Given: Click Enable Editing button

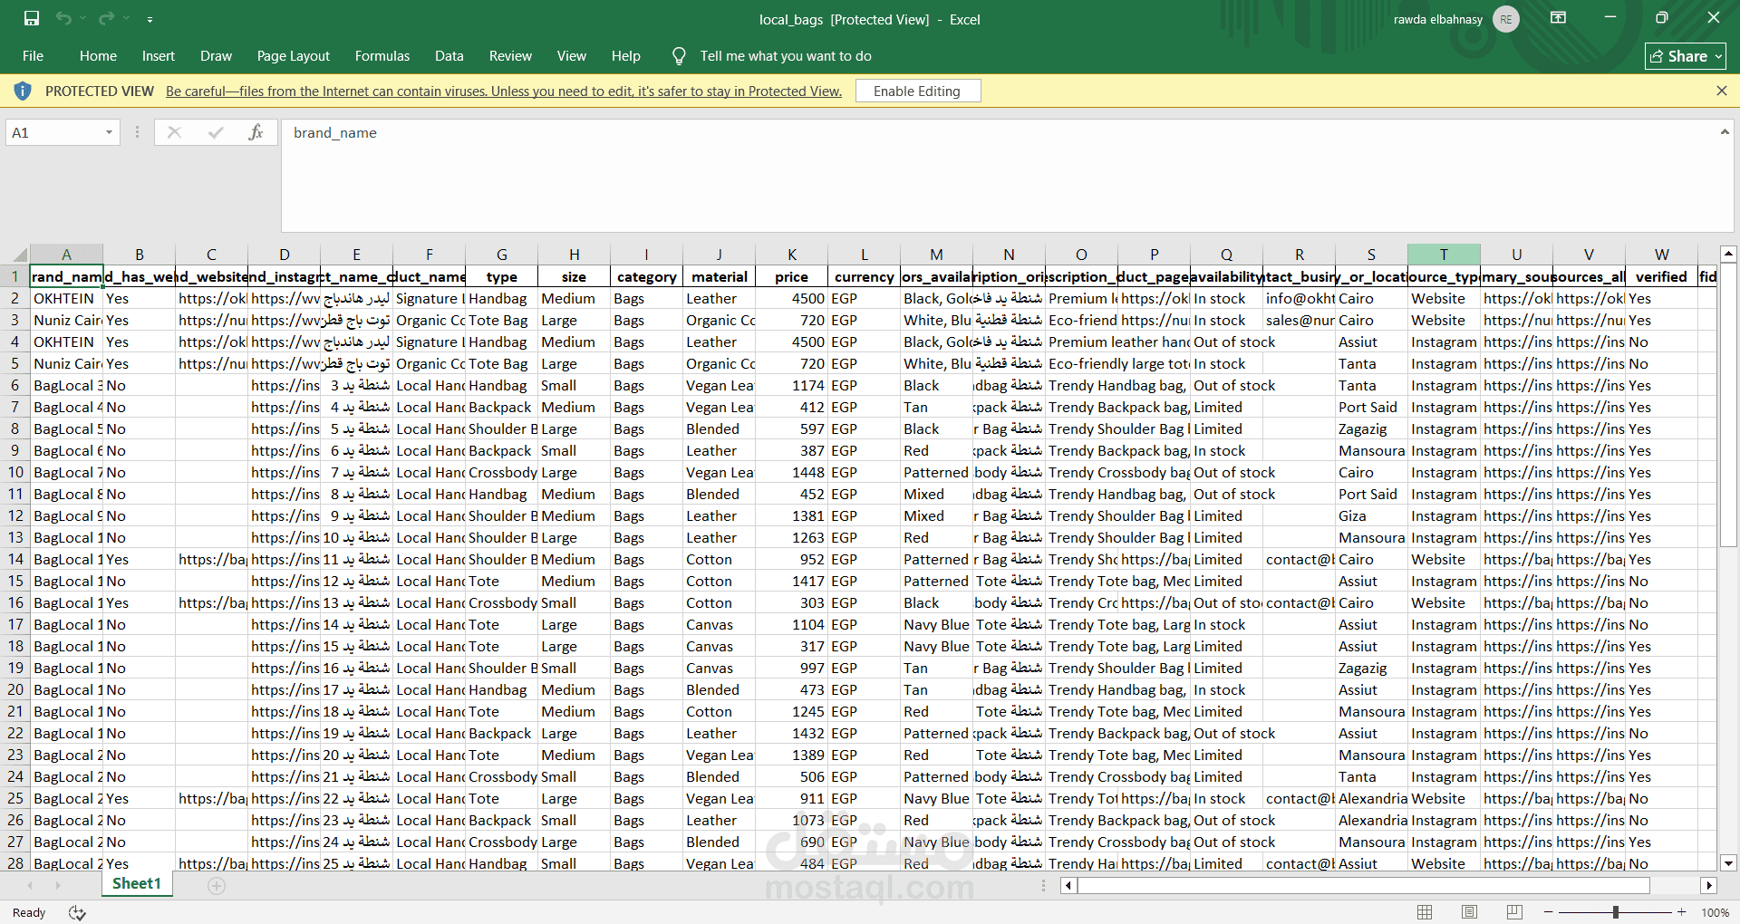Looking at the screenshot, I should click(916, 91).
